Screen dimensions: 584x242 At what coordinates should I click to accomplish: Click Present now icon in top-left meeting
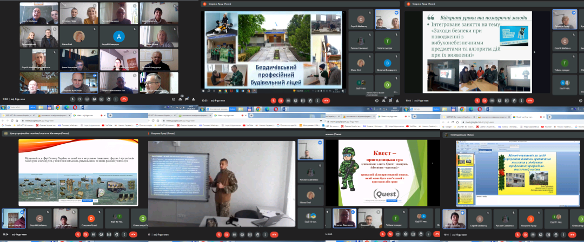click(x=101, y=99)
